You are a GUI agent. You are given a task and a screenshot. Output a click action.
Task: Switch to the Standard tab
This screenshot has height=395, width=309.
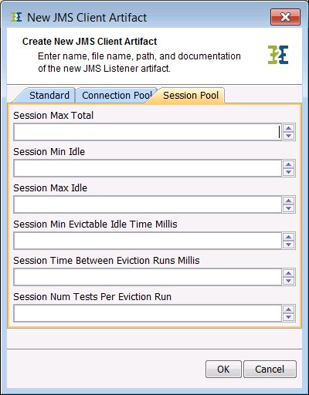click(x=49, y=96)
